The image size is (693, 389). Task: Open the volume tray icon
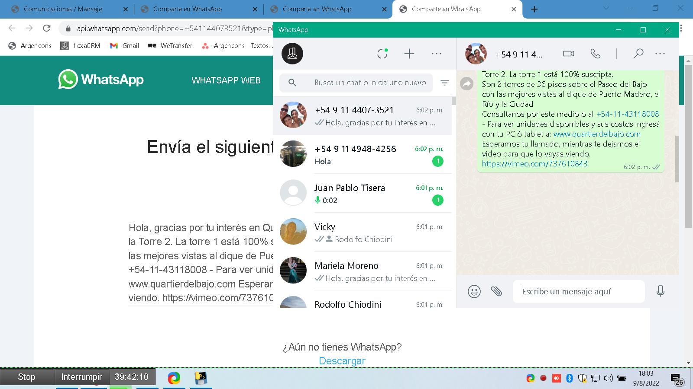coord(608,378)
